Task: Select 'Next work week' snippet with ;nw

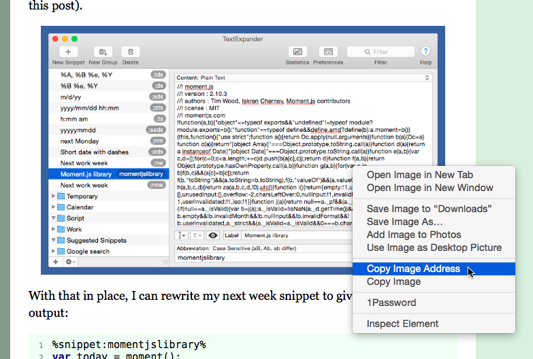Action: click(109, 163)
